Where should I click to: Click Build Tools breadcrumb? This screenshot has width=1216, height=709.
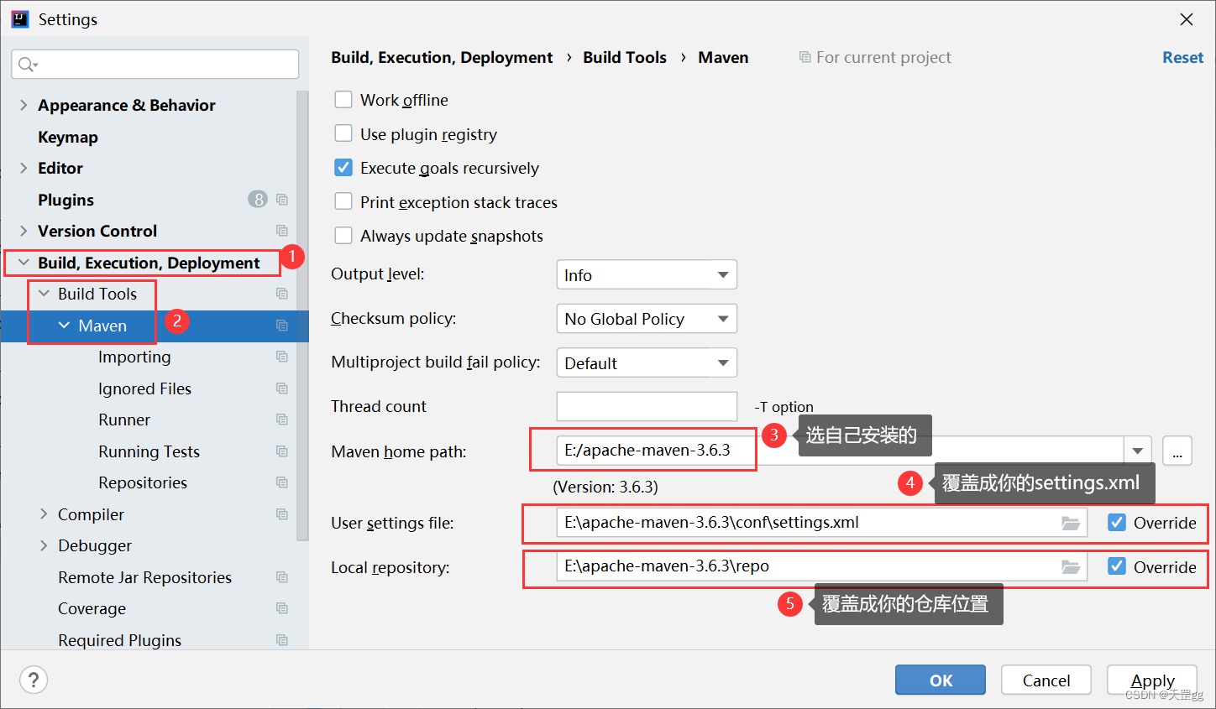pos(625,57)
